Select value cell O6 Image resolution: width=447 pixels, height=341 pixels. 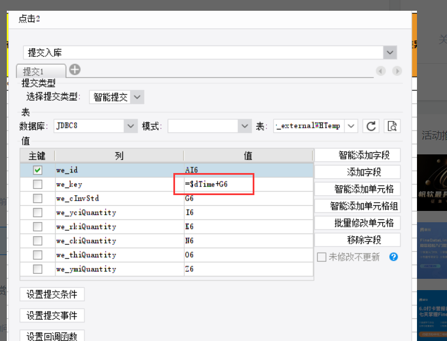click(249, 254)
